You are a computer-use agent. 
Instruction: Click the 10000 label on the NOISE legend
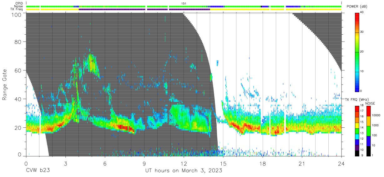(376, 116)
